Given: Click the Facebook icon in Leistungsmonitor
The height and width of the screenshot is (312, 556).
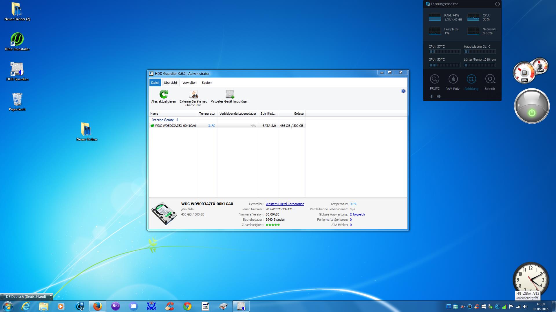Looking at the screenshot, I should point(431,96).
